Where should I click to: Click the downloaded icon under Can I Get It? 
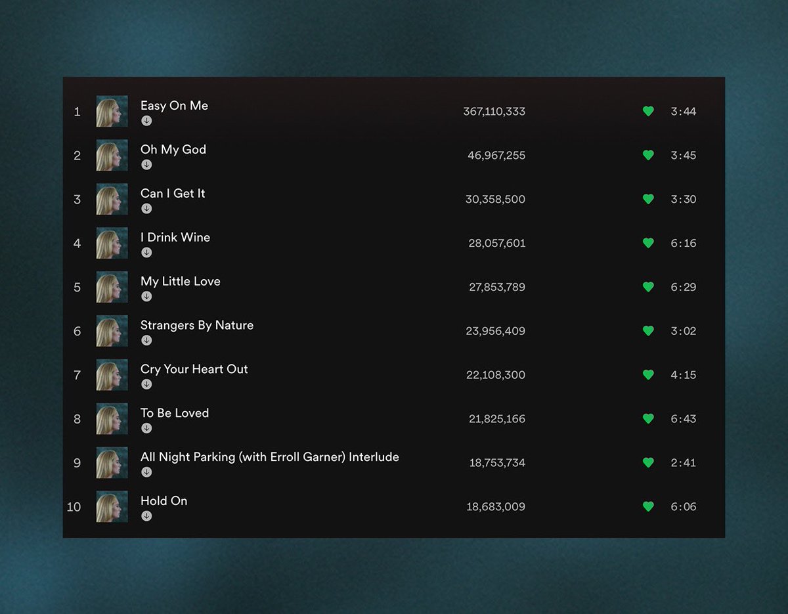click(x=146, y=209)
